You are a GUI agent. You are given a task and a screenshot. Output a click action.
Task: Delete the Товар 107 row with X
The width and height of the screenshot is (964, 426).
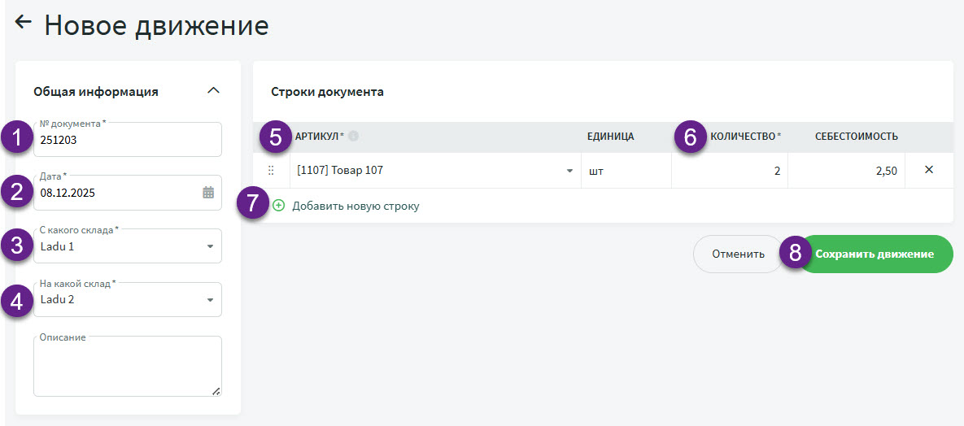[x=929, y=170]
